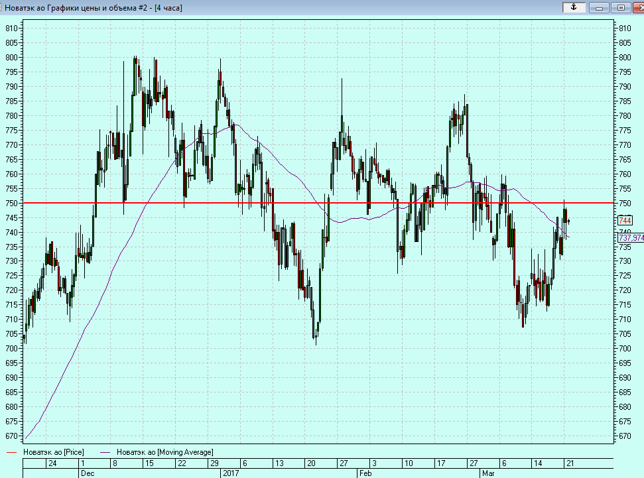Screen dimensions: 644x478
Task: Click date label '15' on the time axis
Action: coord(149,463)
